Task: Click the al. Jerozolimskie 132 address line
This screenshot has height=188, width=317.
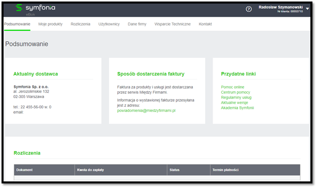Action: [x=31, y=92]
